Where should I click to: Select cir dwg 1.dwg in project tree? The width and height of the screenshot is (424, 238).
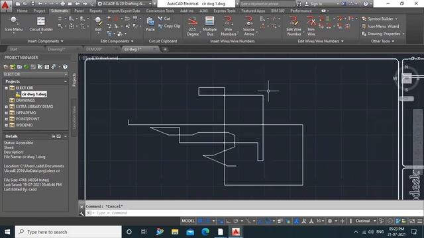click(34, 94)
